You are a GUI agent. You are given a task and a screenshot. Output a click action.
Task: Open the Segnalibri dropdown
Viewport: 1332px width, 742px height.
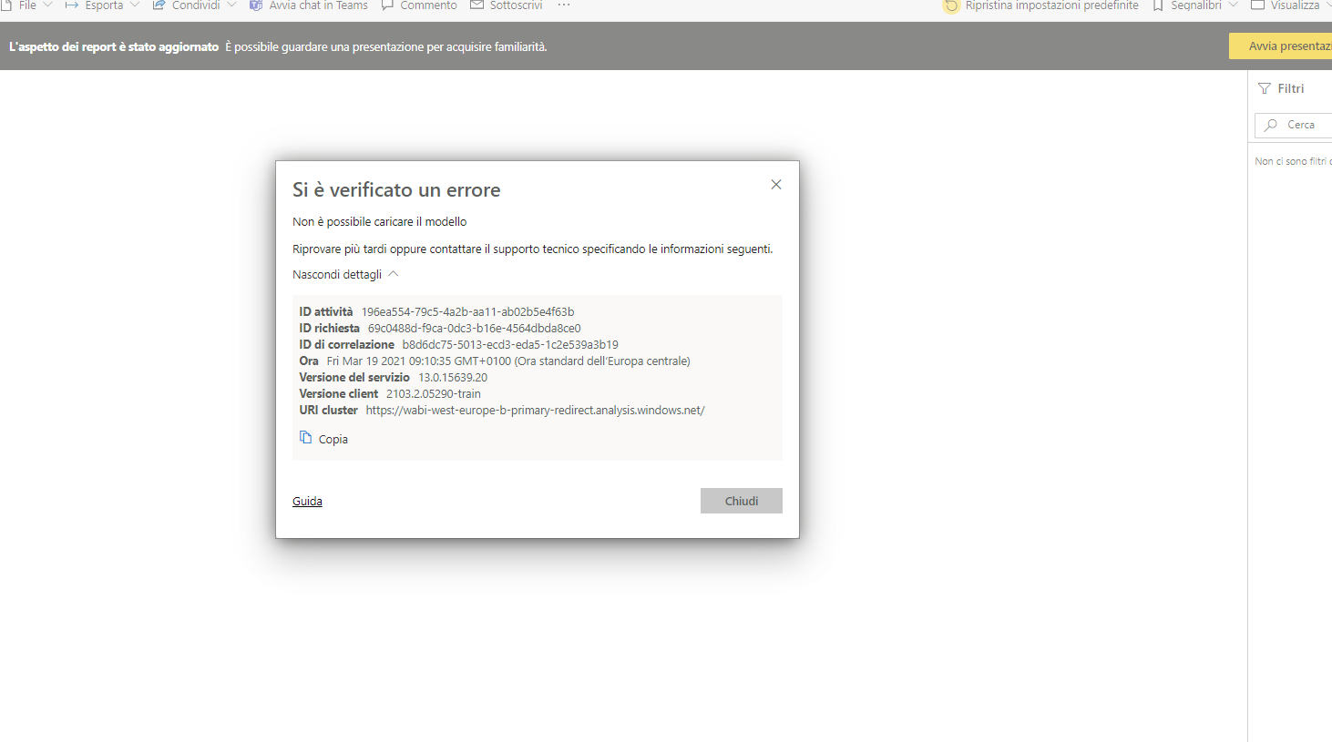(x=1195, y=5)
